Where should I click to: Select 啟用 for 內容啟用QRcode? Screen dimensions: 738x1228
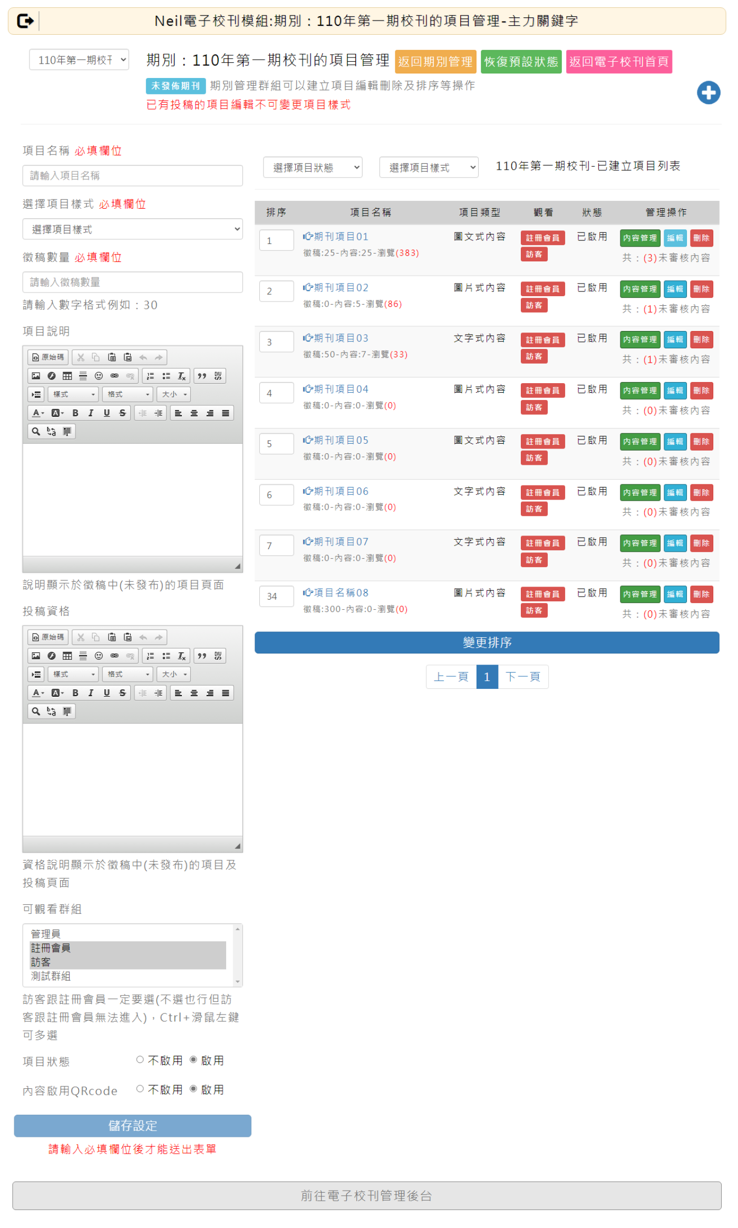click(x=193, y=1088)
